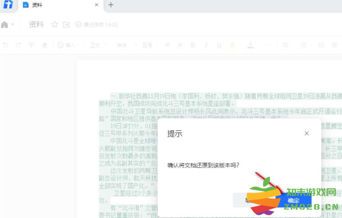Click the move-to-folder icon
Image resolution: width=342 pixels, height=218 pixels.
point(66,24)
